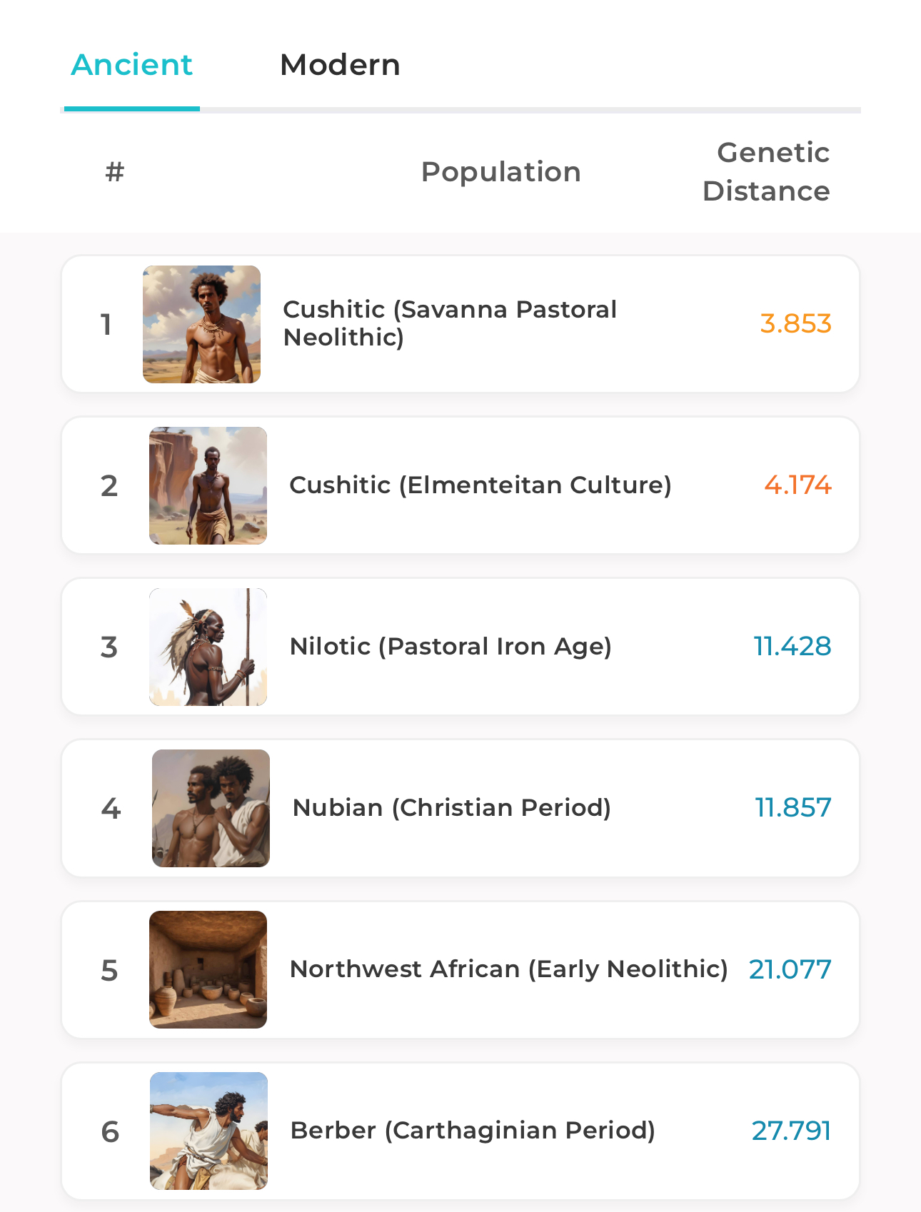Image resolution: width=921 pixels, height=1212 pixels.
Task: Open Nubian (Christian Period) population entry
Action: tap(452, 808)
